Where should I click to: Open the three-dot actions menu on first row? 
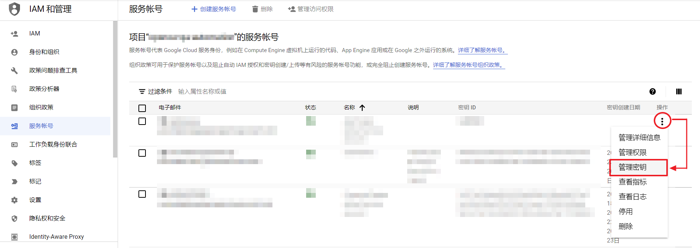coord(662,121)
